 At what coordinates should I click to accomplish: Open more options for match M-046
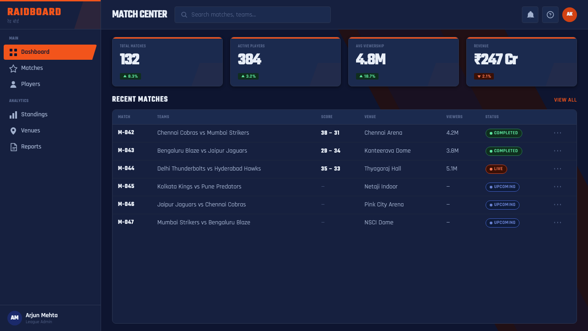click(x=558, y=205)
